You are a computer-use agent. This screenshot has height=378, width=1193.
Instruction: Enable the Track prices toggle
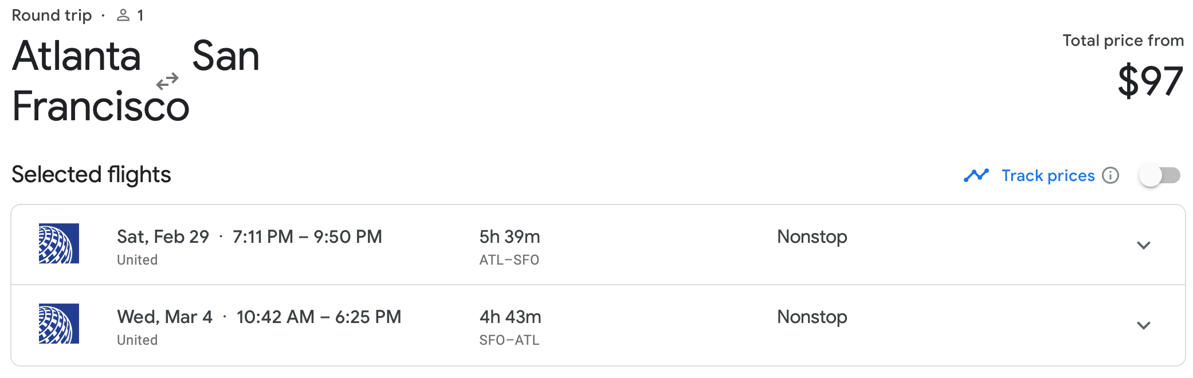[x=1159, y=175]
